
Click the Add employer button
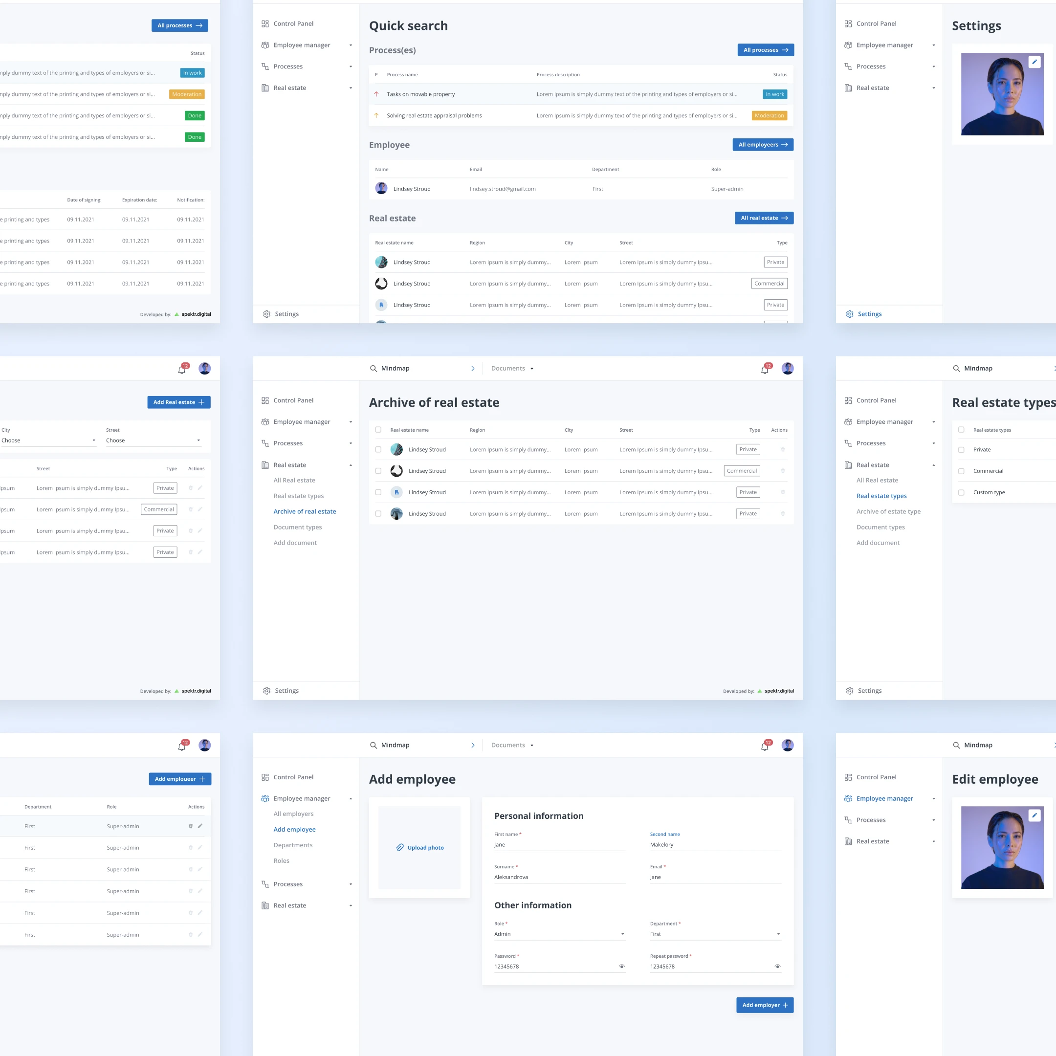click(x=764, y=1005)
